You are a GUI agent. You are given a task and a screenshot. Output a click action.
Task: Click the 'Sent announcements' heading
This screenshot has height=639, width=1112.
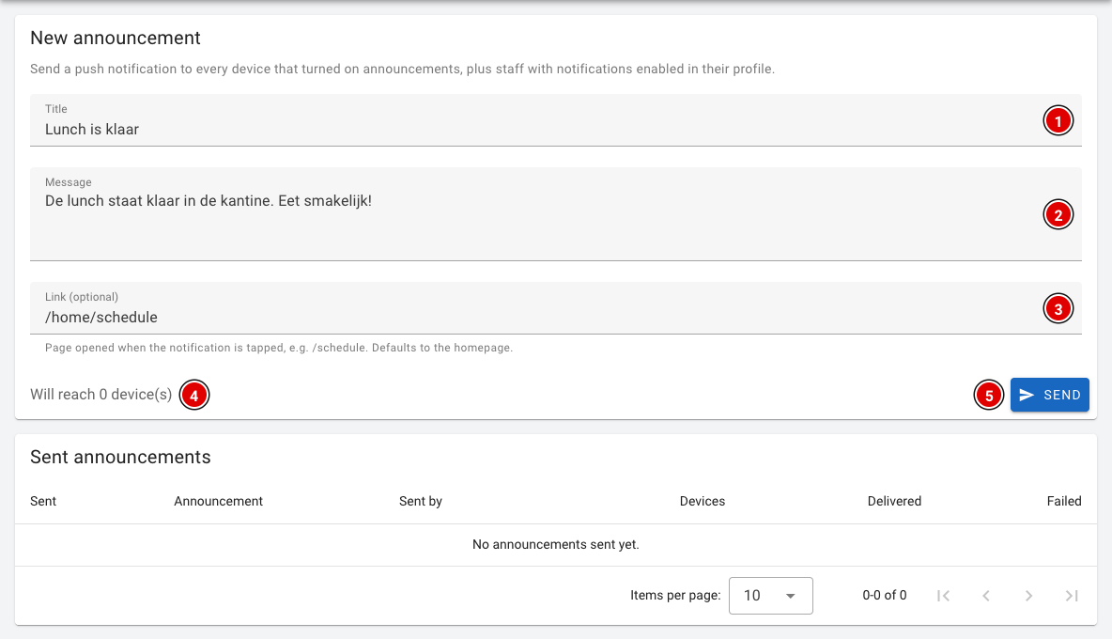(x=120, y=457)
